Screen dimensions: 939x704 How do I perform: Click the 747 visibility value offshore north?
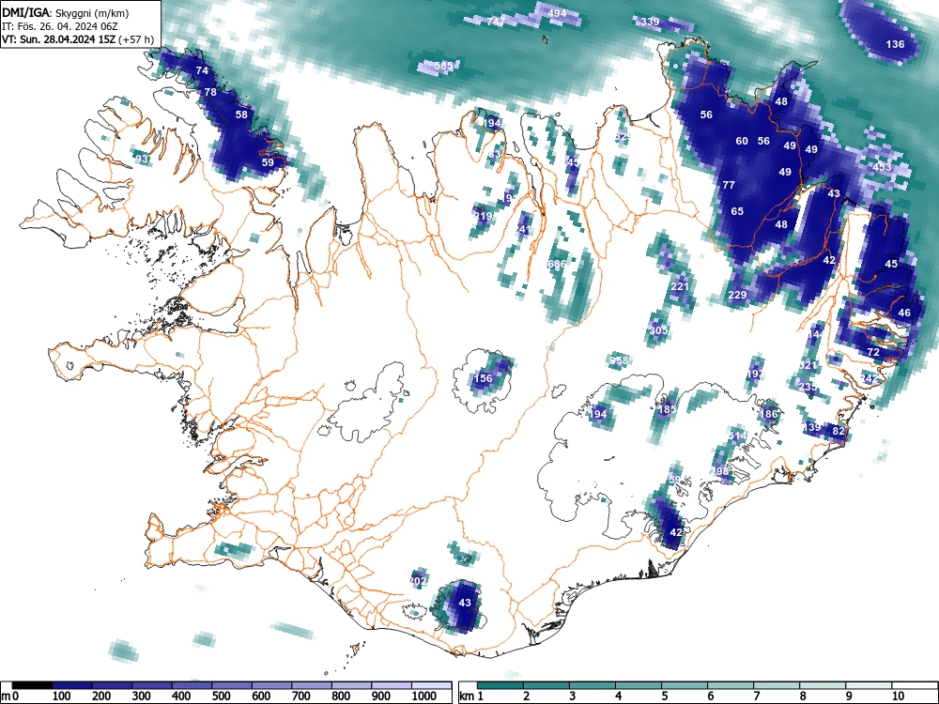coord(495,22)
